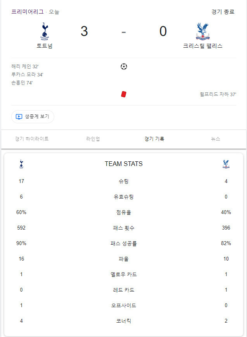Click the Crystal Palace eagle crest

tap(202, 31)
